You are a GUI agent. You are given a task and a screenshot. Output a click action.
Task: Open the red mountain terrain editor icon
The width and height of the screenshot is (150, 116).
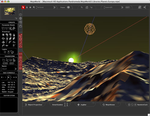[x=20, y=61]
